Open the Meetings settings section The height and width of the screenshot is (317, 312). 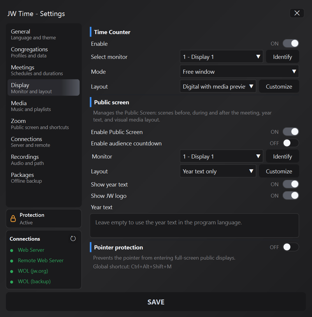click(x=43, y=70)
